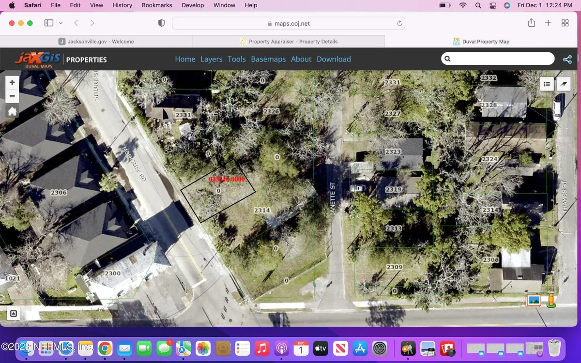The image size is (581, 363).
Task: Open the map layers list icon
Action: 547,83
